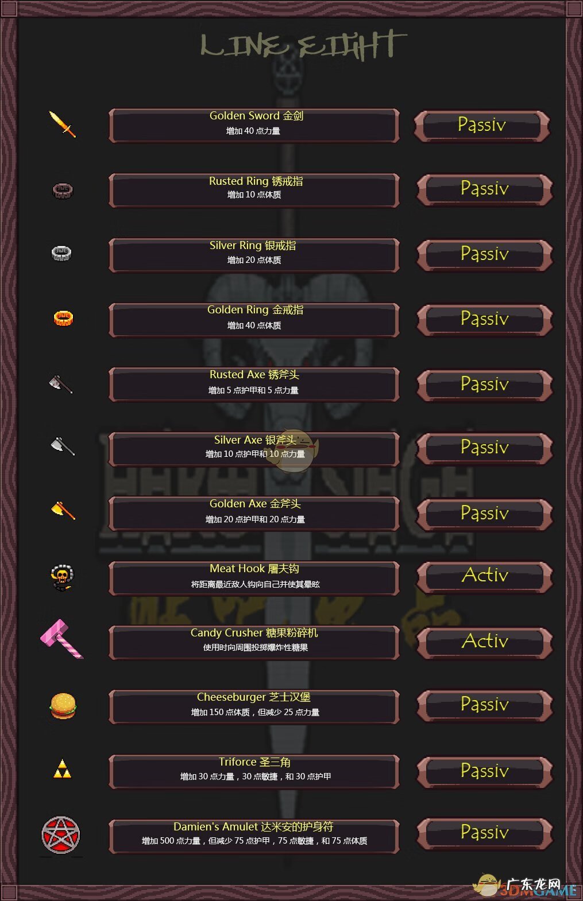Click the Silver Ring icon

tap(61, 253)
